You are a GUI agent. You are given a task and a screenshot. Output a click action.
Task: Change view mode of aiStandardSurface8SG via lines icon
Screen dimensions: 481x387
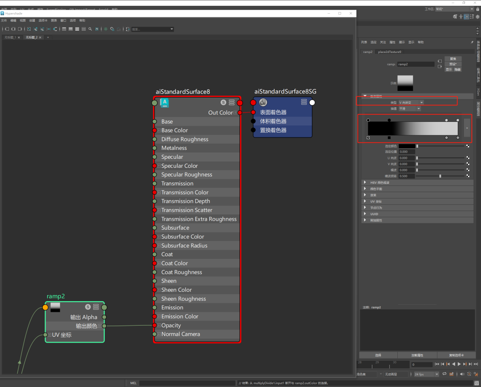point(304,102)
